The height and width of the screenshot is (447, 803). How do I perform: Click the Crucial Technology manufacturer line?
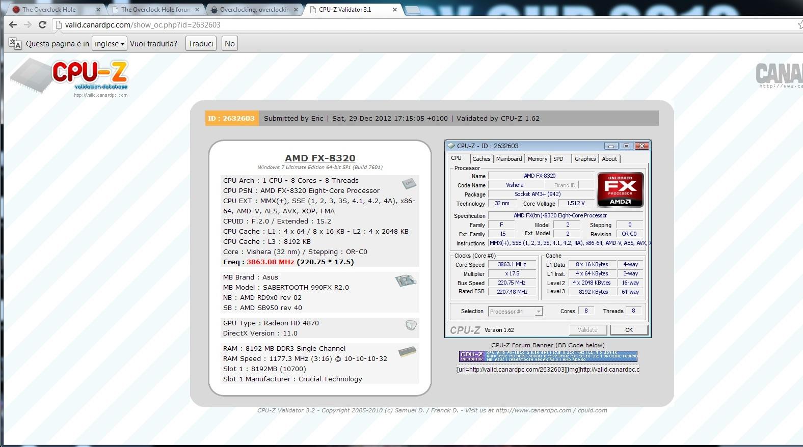point(292,379)
